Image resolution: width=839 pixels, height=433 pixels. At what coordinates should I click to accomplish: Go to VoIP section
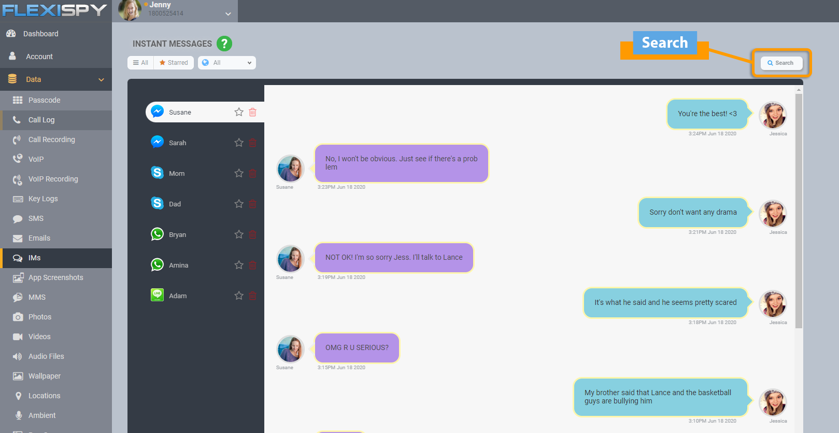tap(56, 159)
